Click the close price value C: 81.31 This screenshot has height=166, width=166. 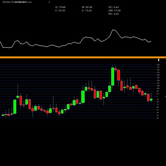[x=60, y=11]
